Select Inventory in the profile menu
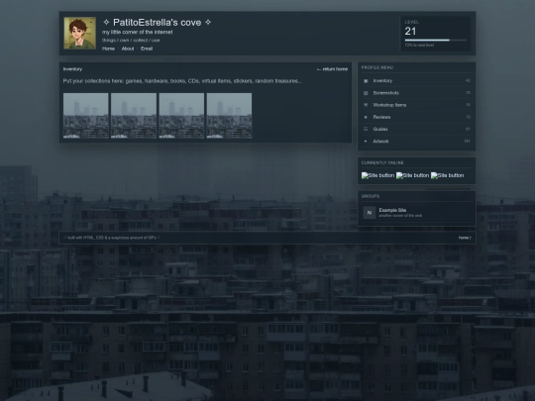The image size is (535, 401). click(416, 81)
